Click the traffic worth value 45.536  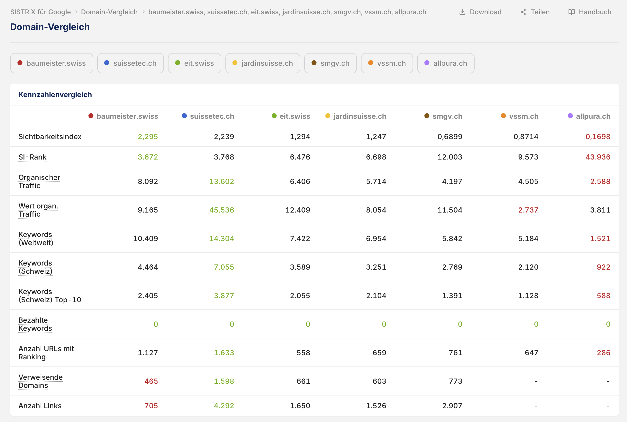pyautogui.click(x=222, y=210)
